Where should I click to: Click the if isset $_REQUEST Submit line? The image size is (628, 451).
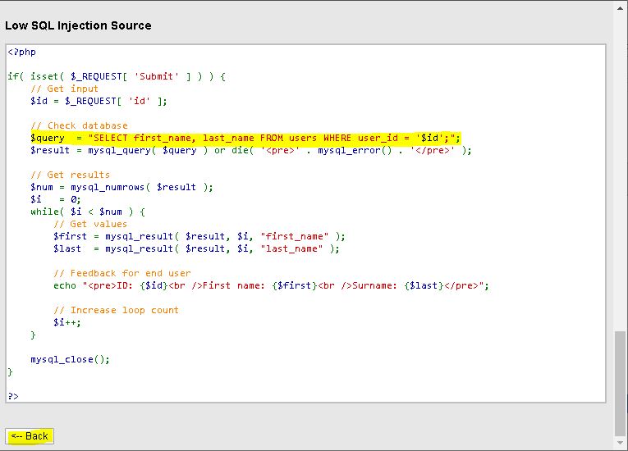coord(116,76)
